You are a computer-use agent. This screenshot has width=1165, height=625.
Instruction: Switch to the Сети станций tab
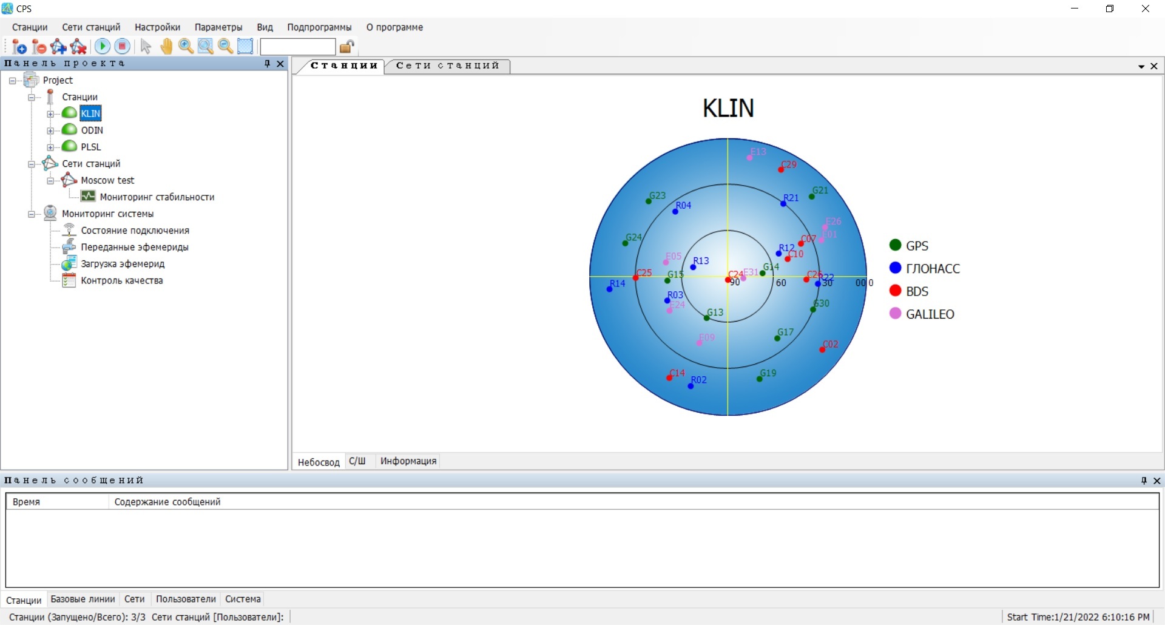point(447,66)
